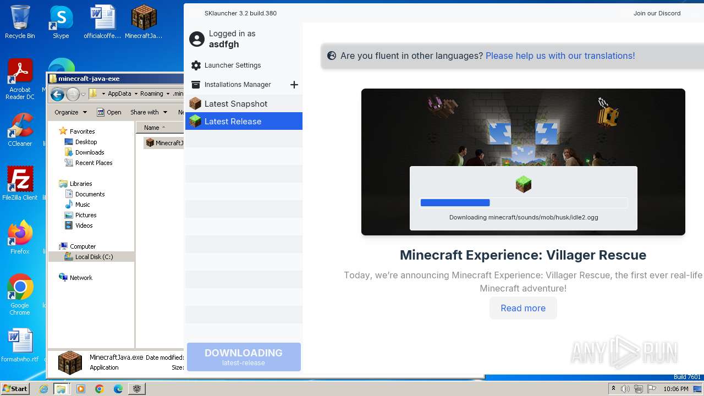Click Name column header in Explorer
This screenshot has width=704, height=396.
pyautogui.click(x=159, y=128)
